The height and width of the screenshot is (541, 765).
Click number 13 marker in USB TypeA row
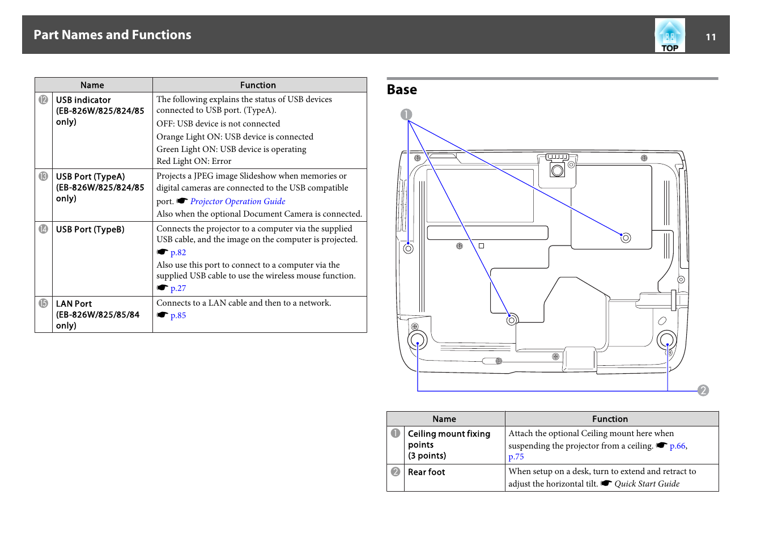[x=43, y=176]
